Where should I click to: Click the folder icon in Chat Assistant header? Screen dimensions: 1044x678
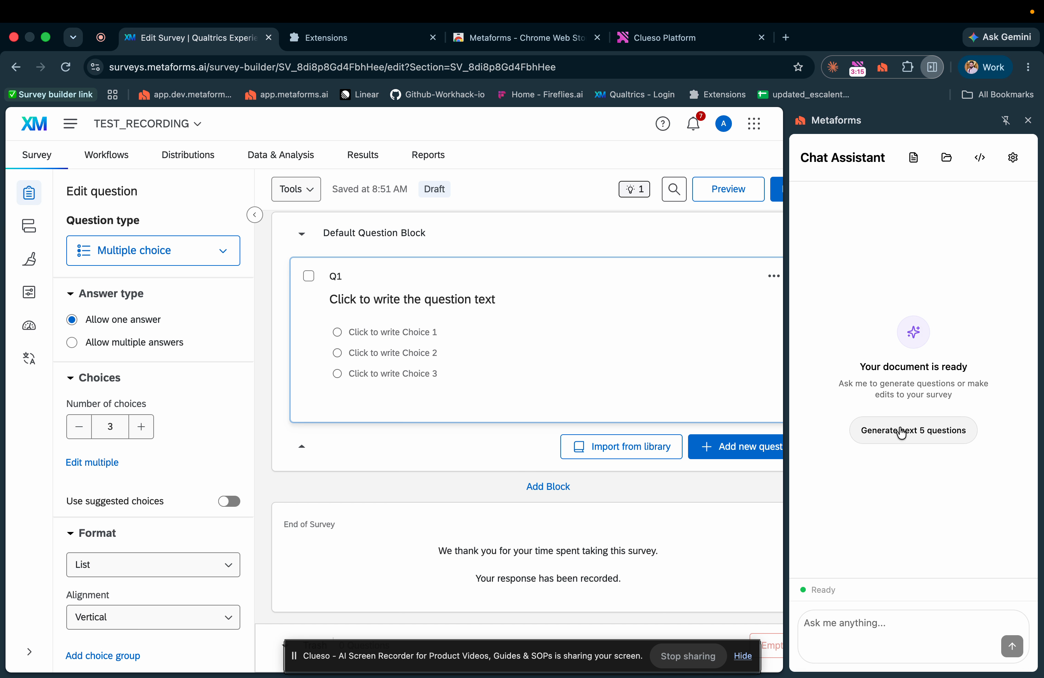point(947,157)
